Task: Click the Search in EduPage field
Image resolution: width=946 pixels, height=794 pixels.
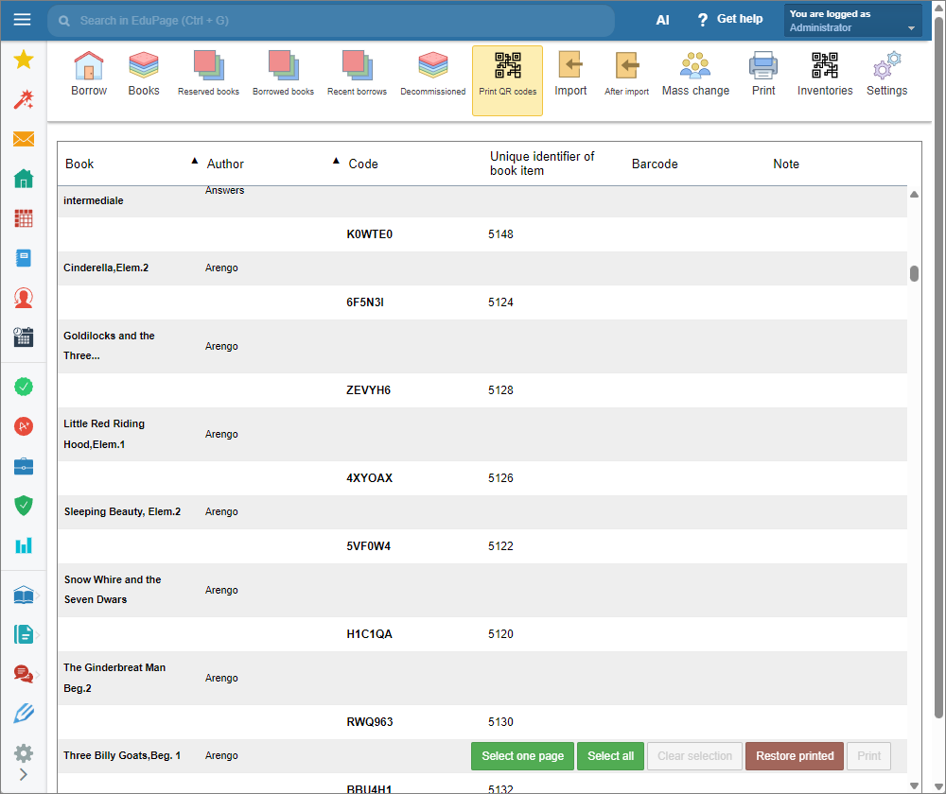Action: [x=331, y=20]
